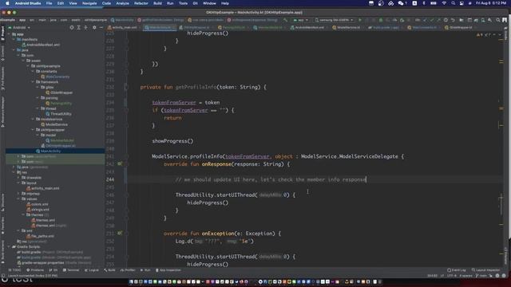The image size is (511, 287).
Task: Click the Control Center icon in menu bar
Action: [x=461, y=3]
